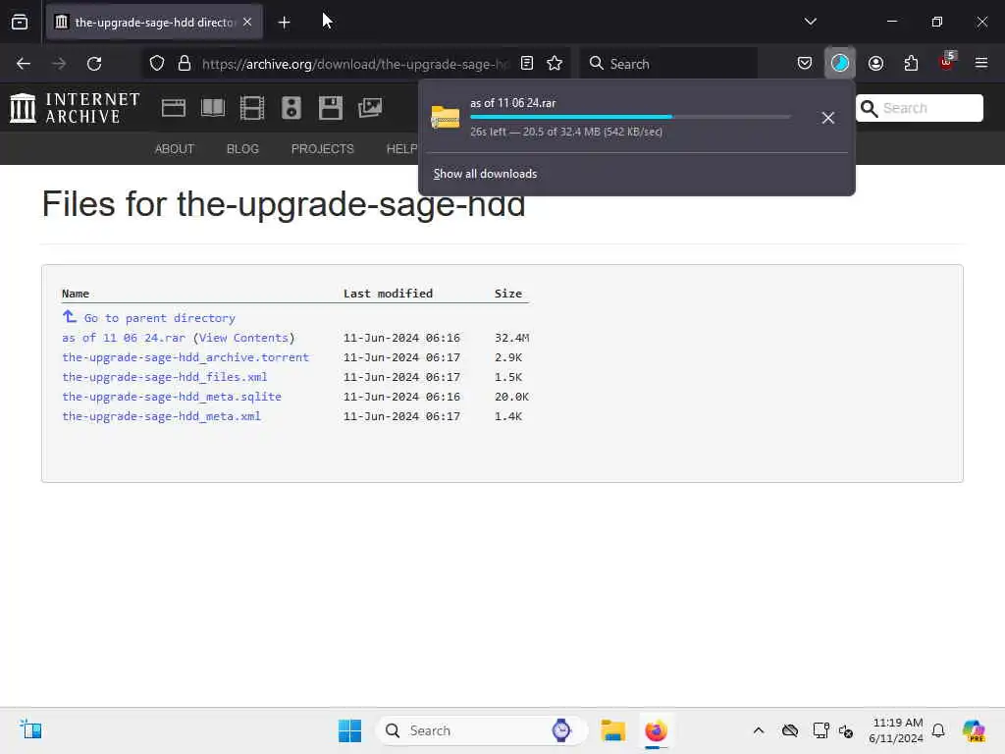Open Copilot preview icon in taskbar
The width and height of the screenshot is (1005, 754).
pos(974,730)
